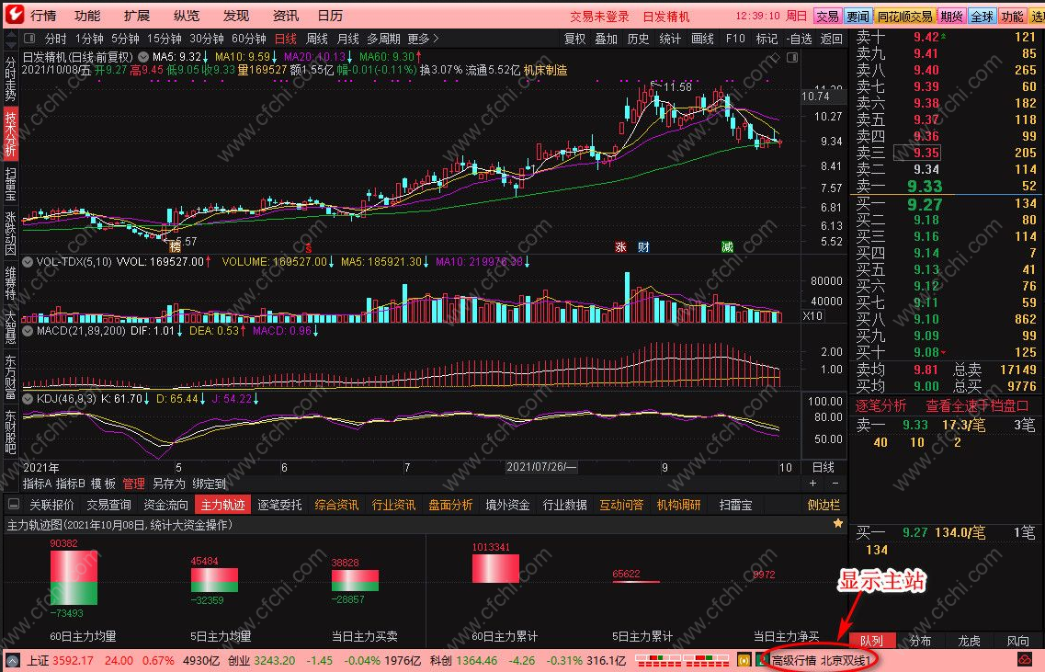Toggle the side panel icon at chart top-right
Screen dimensions: 1045x672
click(x=792, y=57)
